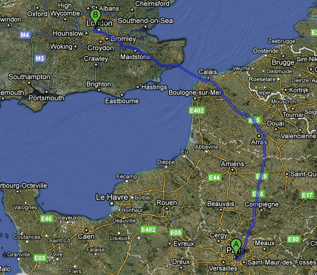Click the M3 motorway badge
This screenshot has width=317, height=275.
pos(40,59)
